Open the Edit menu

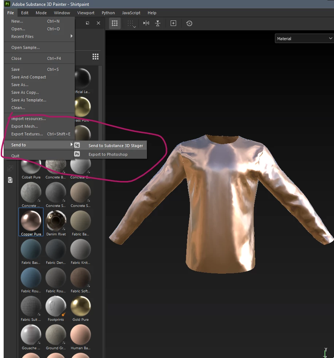25,13
